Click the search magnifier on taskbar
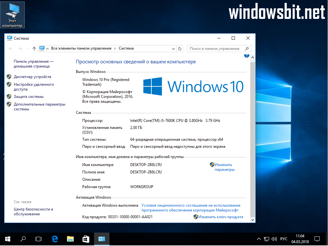This screenshot has width=328, height=246. (23, 239)
